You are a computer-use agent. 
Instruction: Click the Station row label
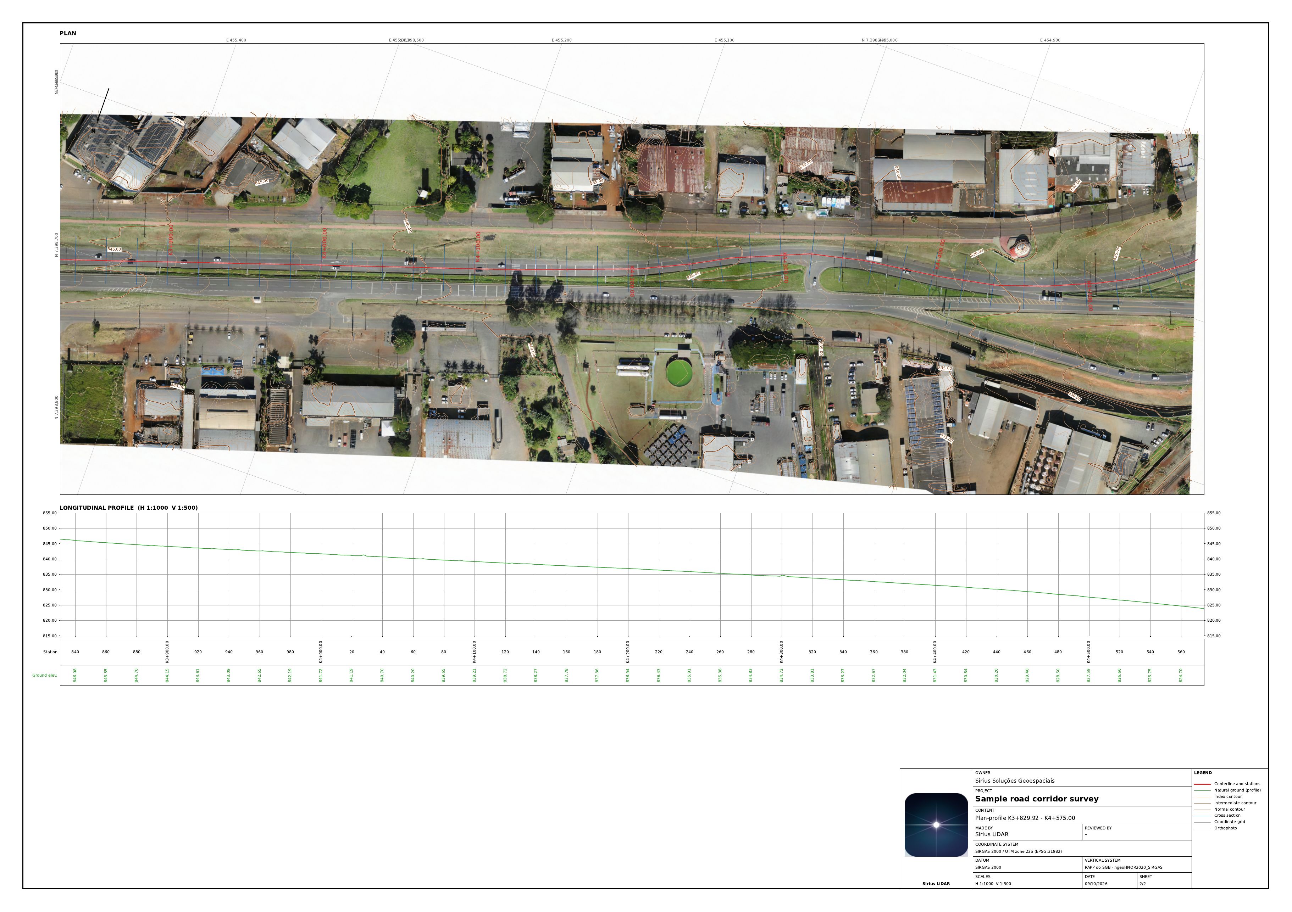tap(50, 652)
